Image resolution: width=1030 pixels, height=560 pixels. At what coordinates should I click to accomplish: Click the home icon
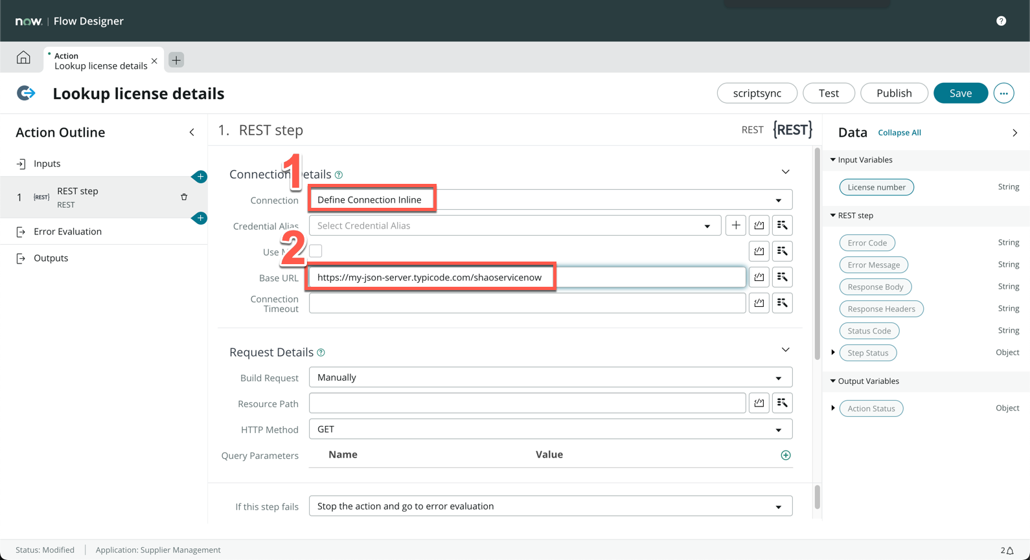pos(23,58)
